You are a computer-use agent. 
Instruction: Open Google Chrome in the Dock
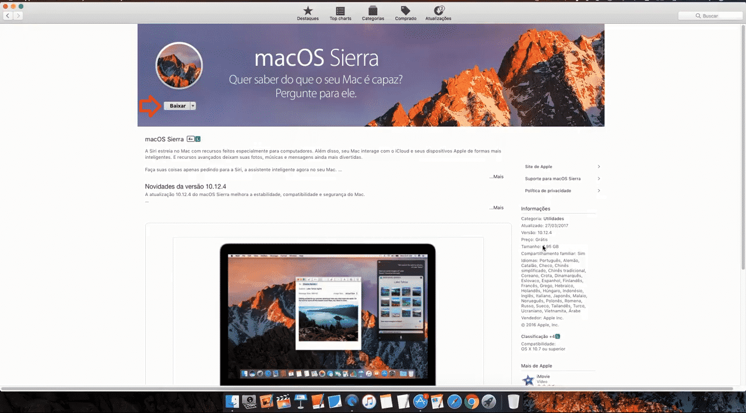[x=471, y=402]
